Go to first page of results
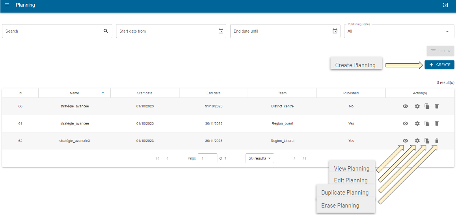The image size is (456, 215). tap(157, 158)
